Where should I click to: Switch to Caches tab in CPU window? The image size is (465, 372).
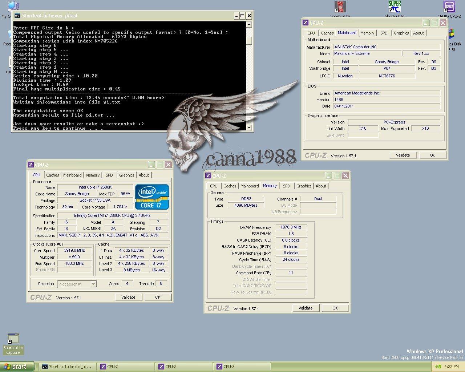pyautogui.click(x=52, y=175)
